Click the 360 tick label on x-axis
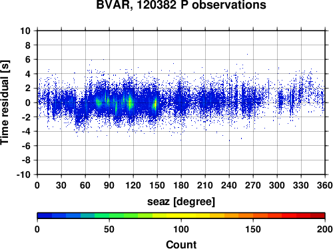This screenshot has height=249, width=333. [325, 185]
